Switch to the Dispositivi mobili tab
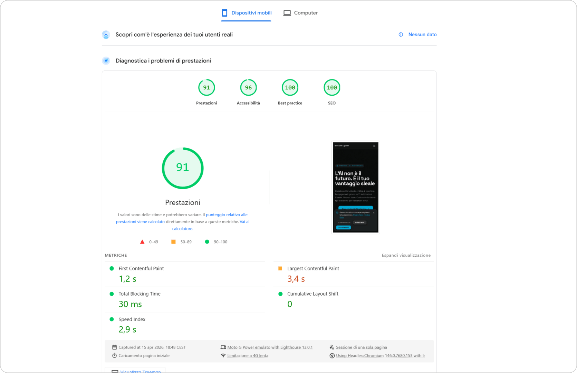 pyautogui.click(x=246, y=13)
